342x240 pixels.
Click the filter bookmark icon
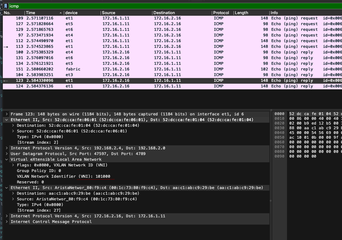tap(6, 6)
